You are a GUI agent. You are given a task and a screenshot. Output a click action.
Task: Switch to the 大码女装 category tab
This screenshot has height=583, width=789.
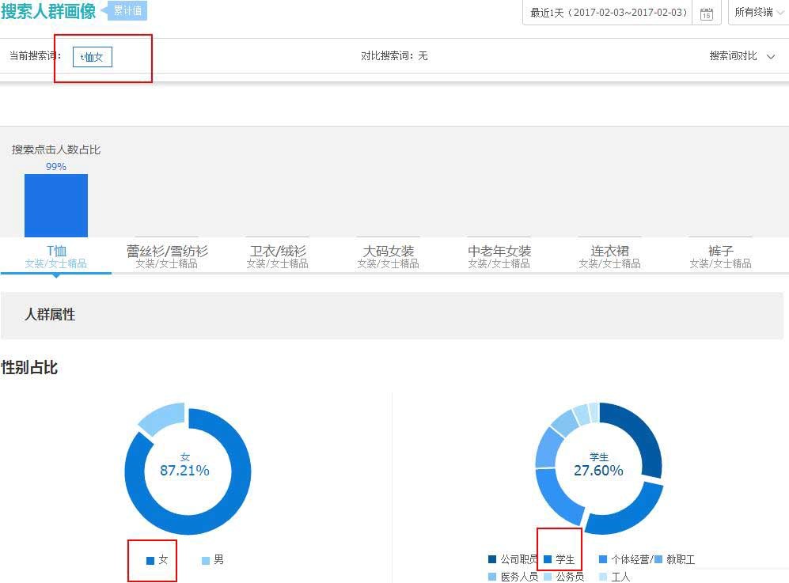point(389,256)
